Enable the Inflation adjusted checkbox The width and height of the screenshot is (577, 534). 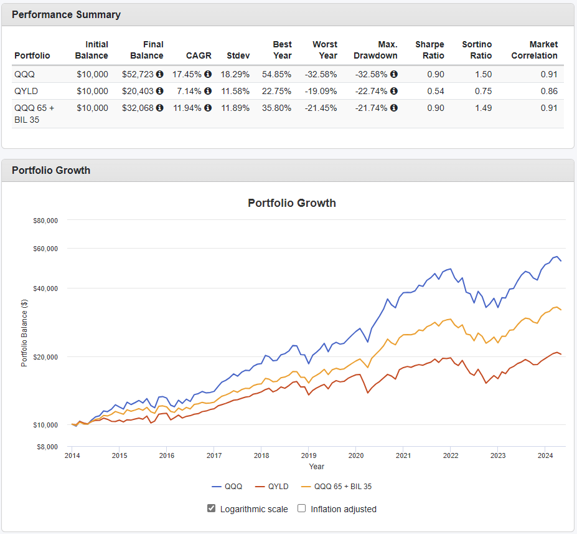301,508
